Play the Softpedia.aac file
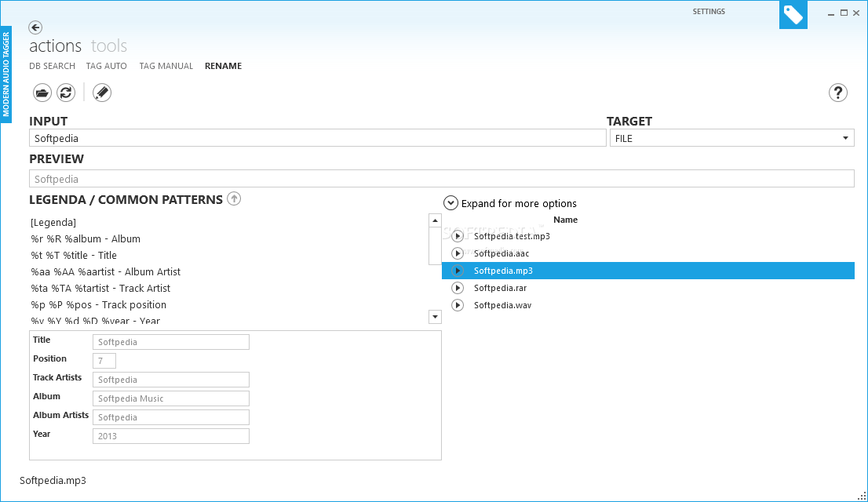 click(x=458, y=253)
